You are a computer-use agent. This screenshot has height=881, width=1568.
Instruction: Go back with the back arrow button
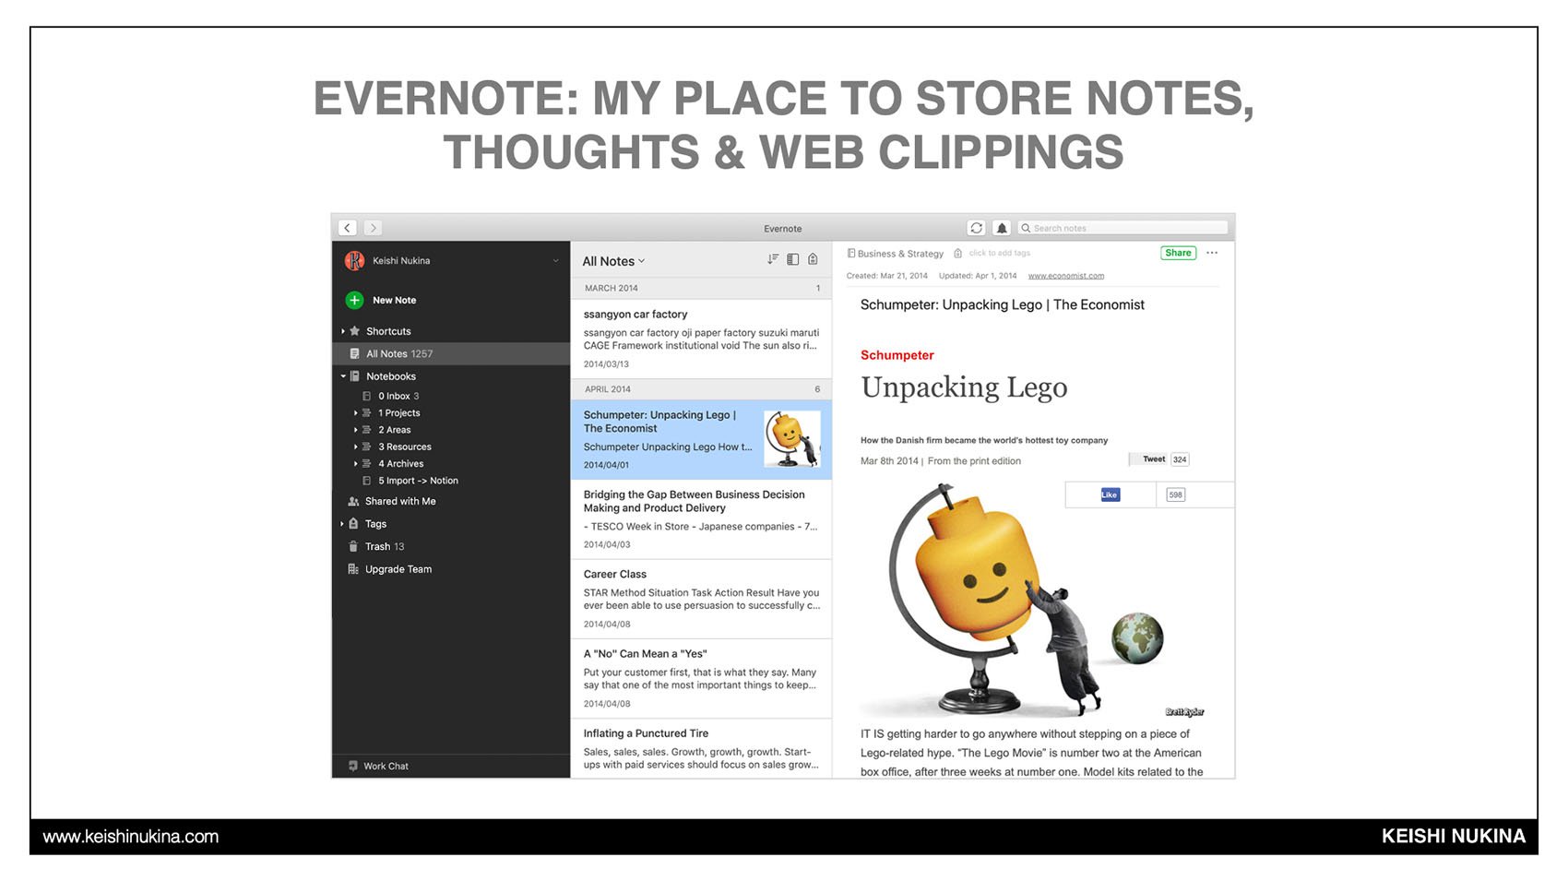click(x=348, y=228)
